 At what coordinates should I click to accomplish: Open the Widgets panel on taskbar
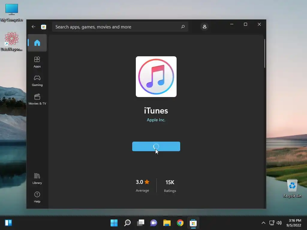coord(8,223)
